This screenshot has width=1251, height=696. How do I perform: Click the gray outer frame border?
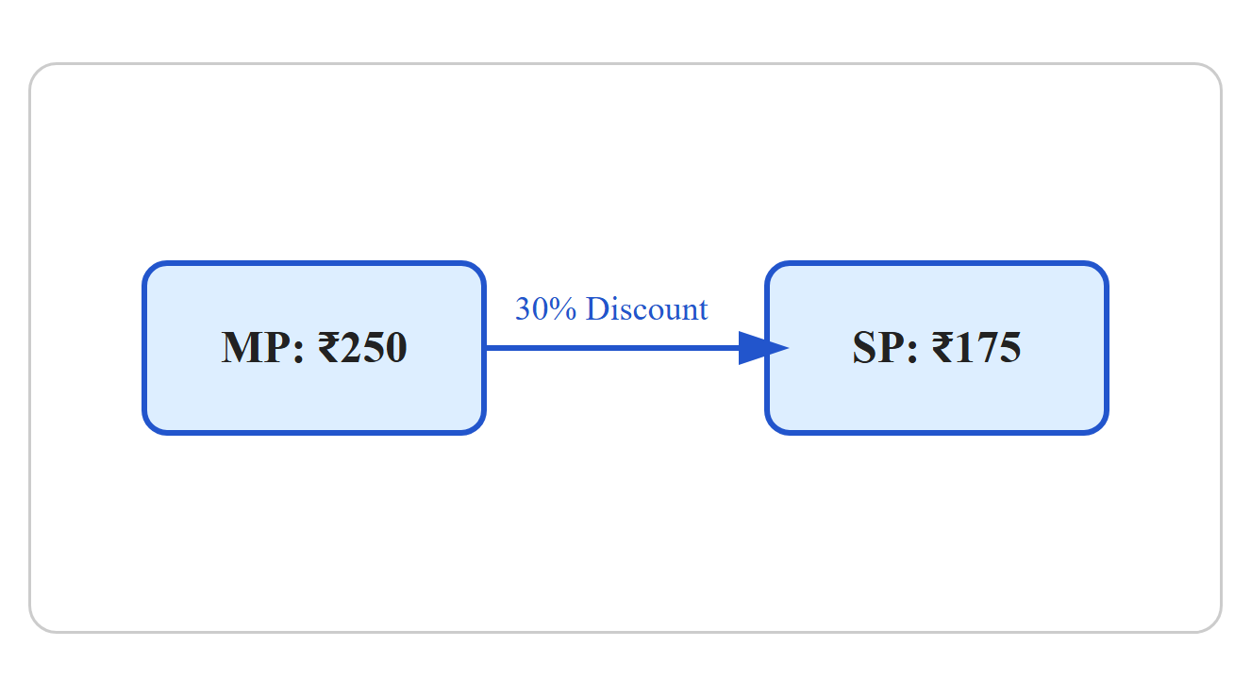(x=625, y=64)
